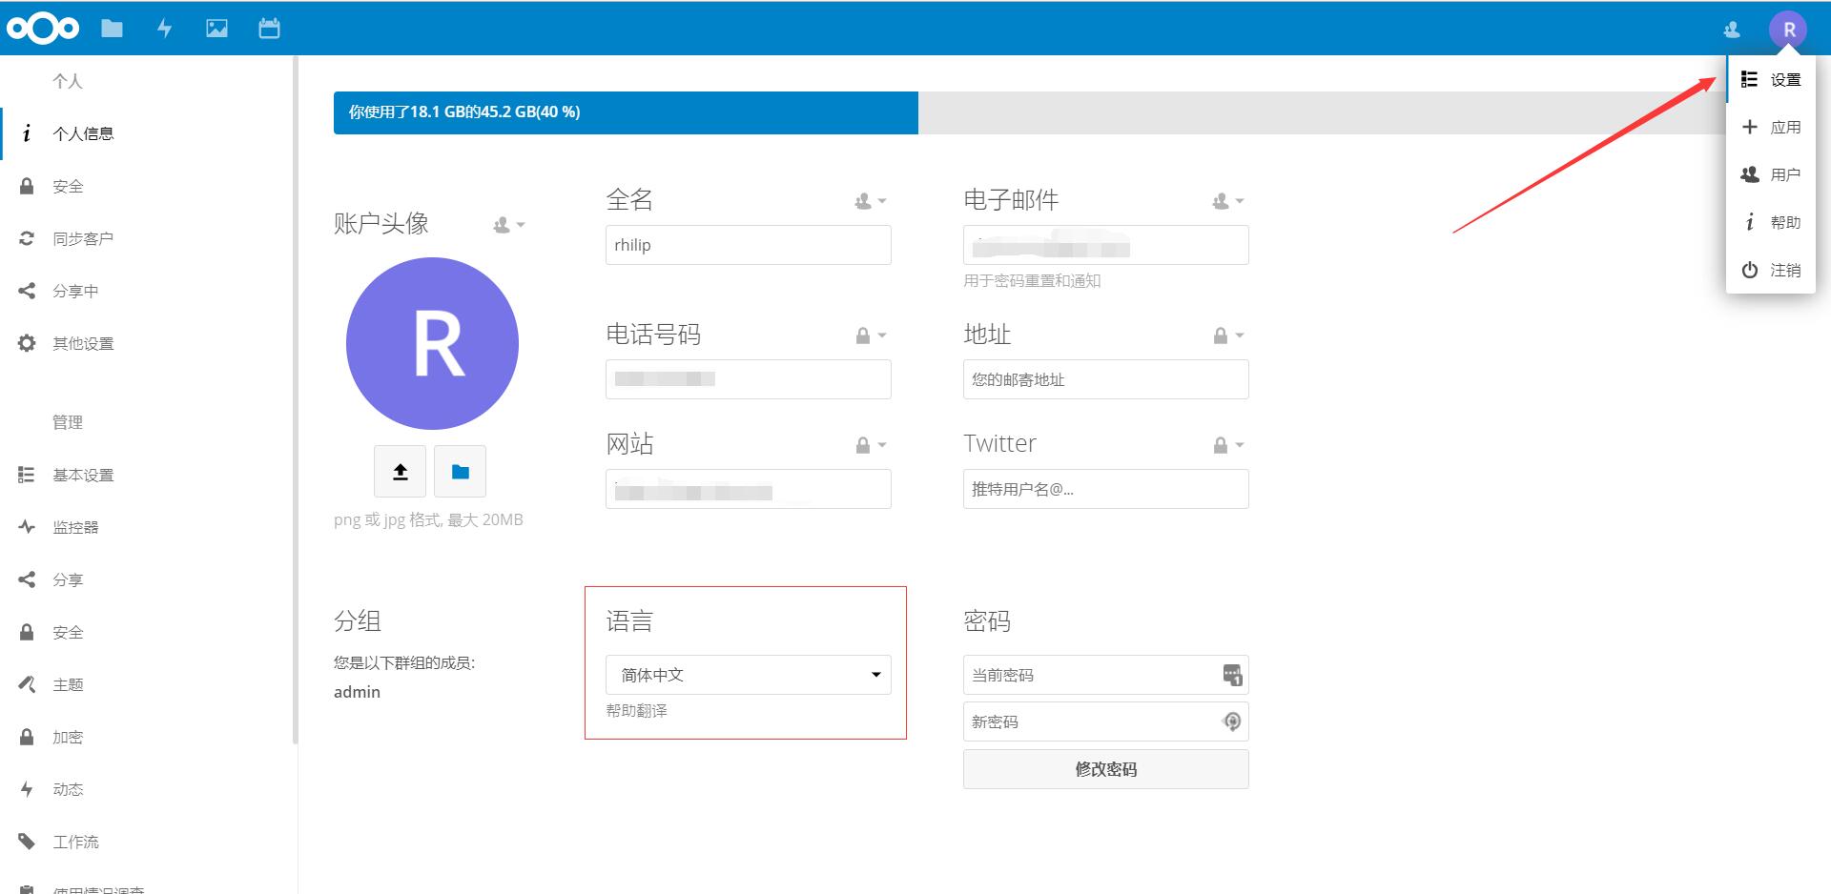Open scope dropdown next to 电子邮件

click(x=1228, y=201)
